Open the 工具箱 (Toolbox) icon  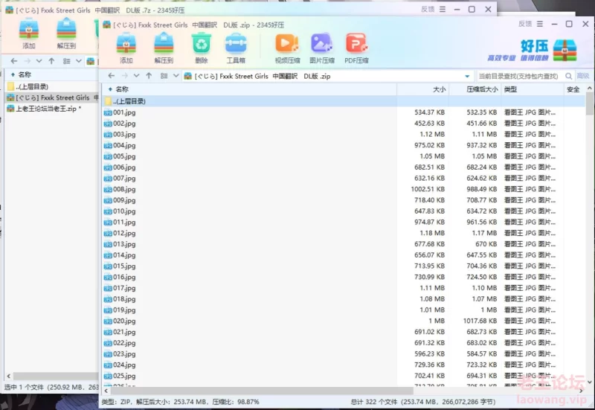[x=236, y=43]
